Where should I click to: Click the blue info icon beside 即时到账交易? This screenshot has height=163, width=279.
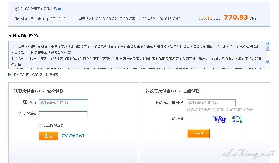point(60,9)
